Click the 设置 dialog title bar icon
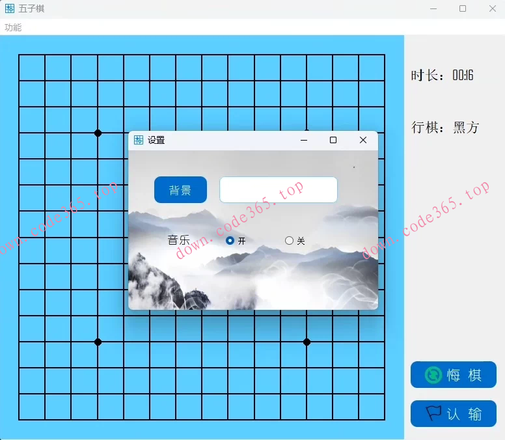Viewport: 505px width, 440px height. (139, 140)
